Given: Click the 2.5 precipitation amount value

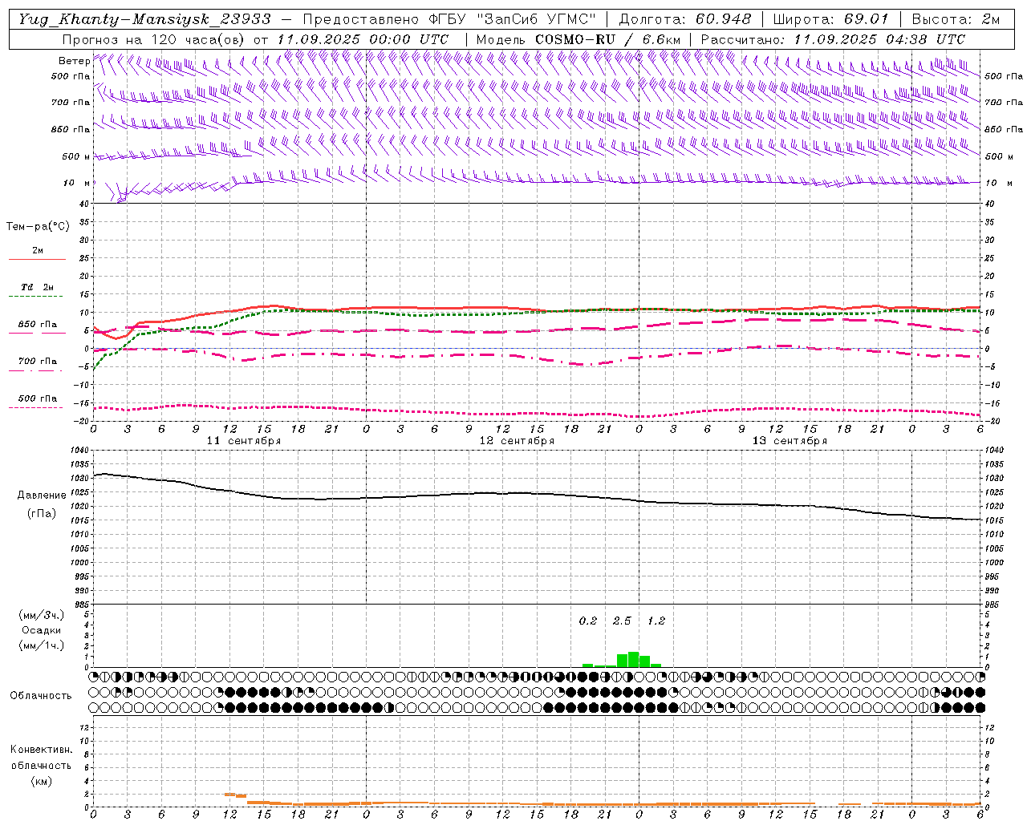Looking at the screenshot, I should 622,621.
